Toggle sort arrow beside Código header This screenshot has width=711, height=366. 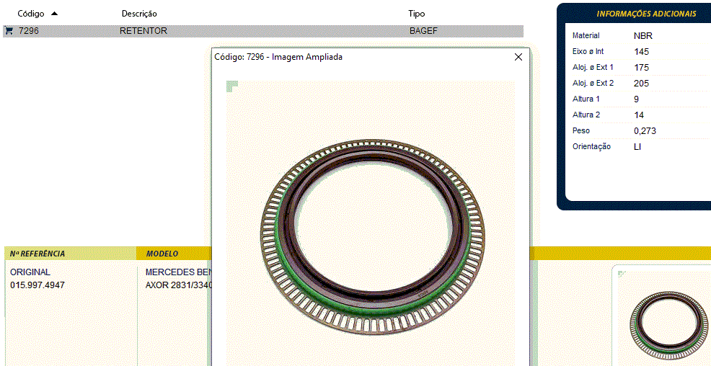[55, 14]
